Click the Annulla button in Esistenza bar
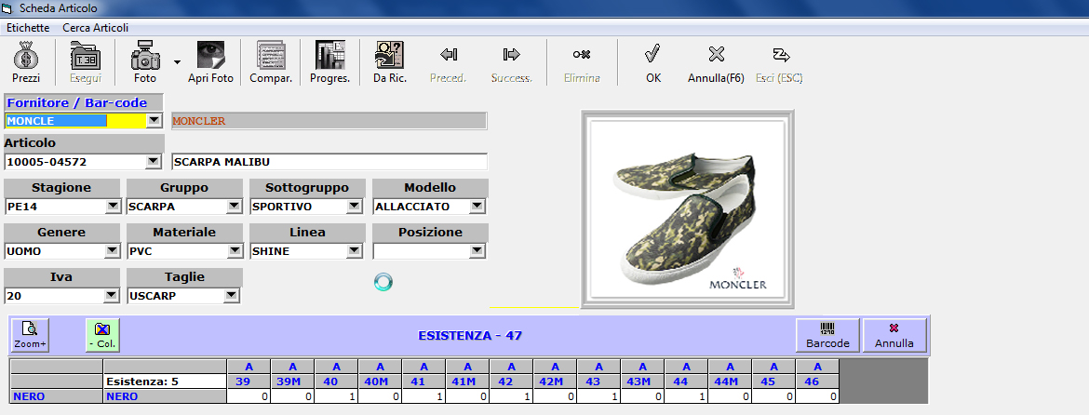Screen dimensions: 1089x415 pyautogui.click(x=894, y=335)
